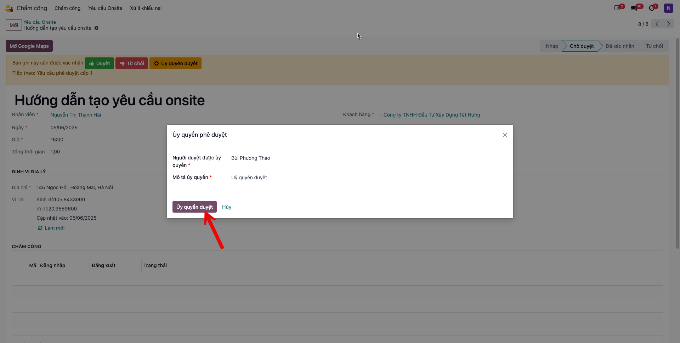The height and width of the screenshot is (343, 680).
Task: Open the messages icon with badge 10
Action: [635, 8]
